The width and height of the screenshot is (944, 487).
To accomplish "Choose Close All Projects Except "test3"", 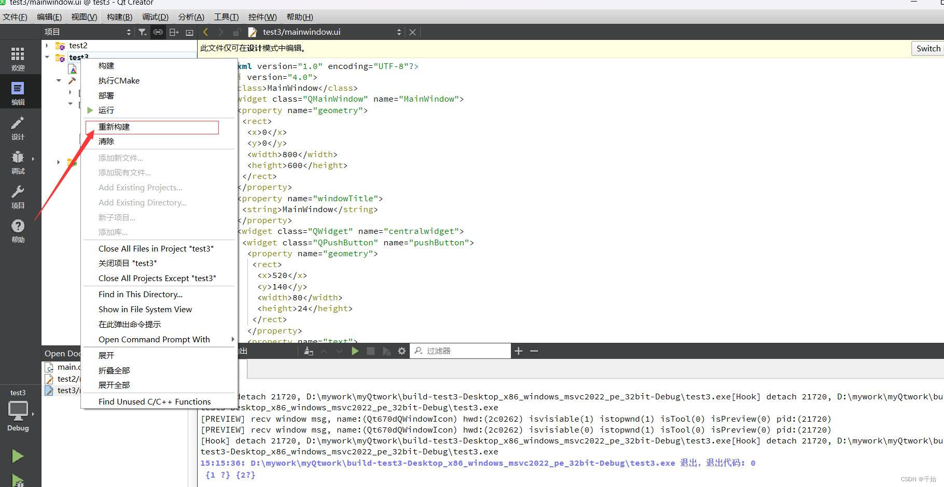I will pos(159,279).
